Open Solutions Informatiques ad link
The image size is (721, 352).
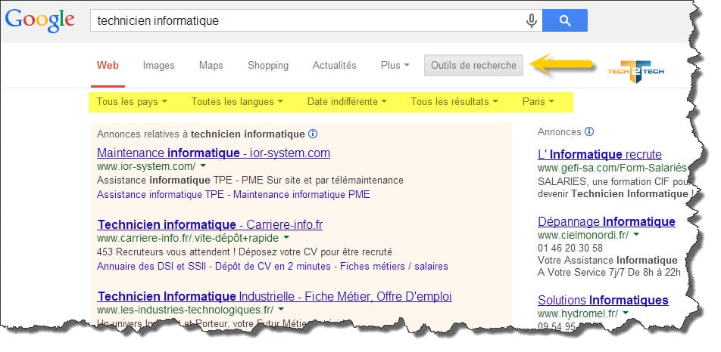click(x=603, y=301)
